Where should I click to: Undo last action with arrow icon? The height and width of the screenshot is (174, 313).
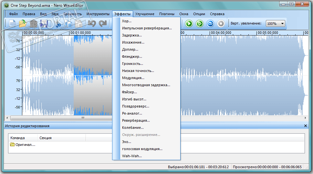click(x=92, y=24)
